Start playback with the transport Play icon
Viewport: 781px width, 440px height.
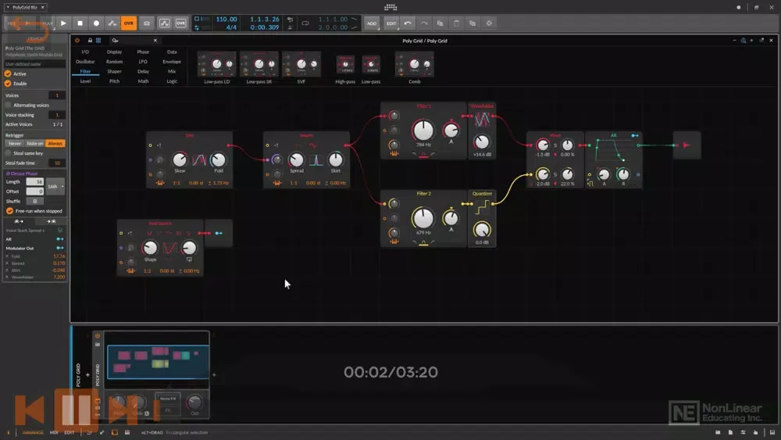click(63, 23)
